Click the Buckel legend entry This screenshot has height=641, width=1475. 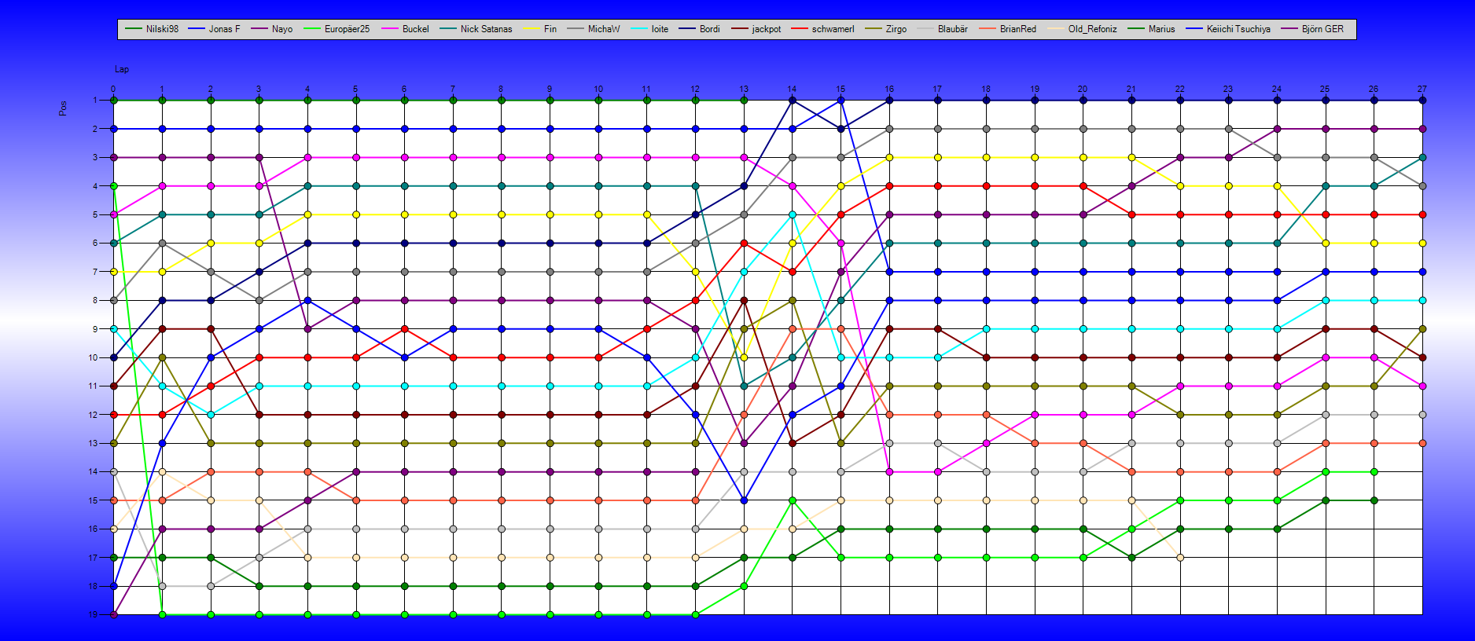click(405, 29)
